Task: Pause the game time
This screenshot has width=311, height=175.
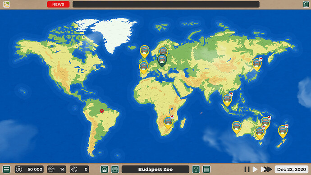Action: 247,170
